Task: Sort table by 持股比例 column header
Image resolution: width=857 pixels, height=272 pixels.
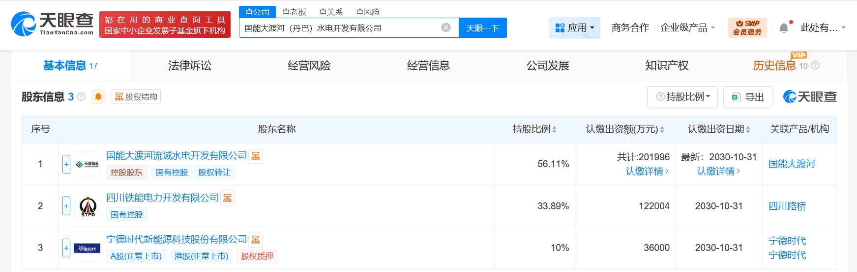Action: [534, 129]
